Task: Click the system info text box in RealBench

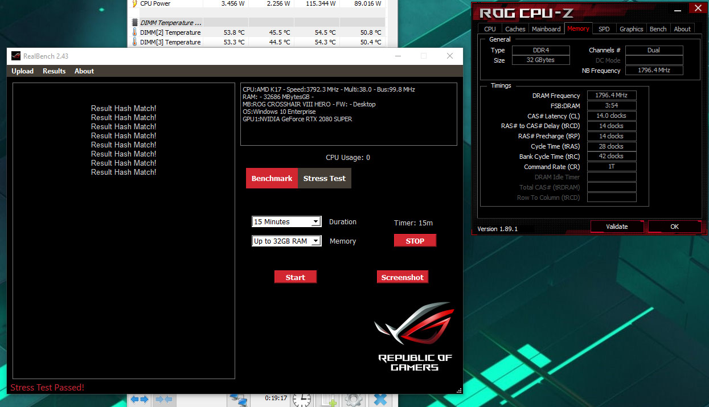Action: 349,114
